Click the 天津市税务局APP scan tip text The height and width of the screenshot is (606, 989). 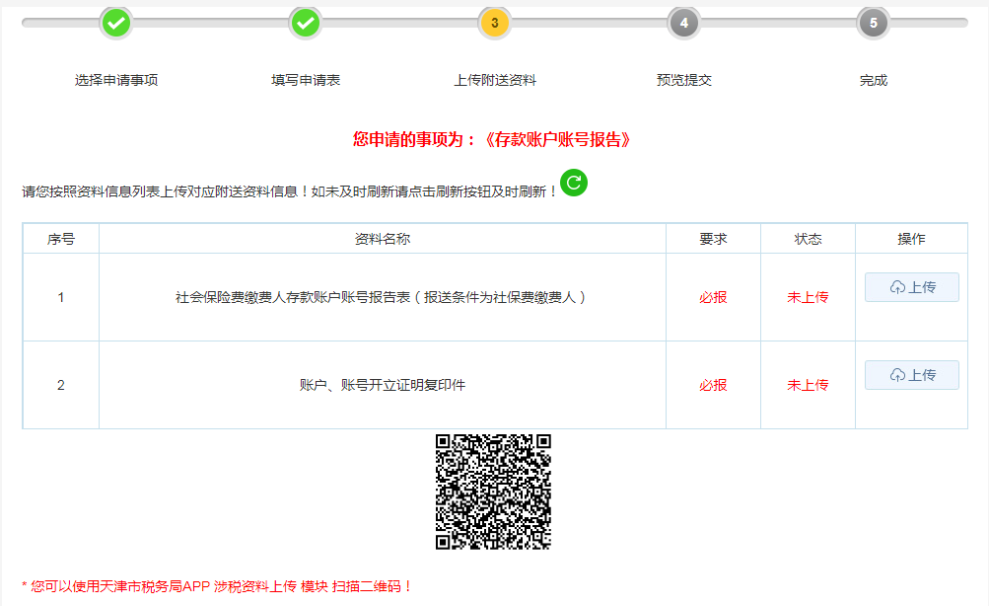click(x=217, y=586)
